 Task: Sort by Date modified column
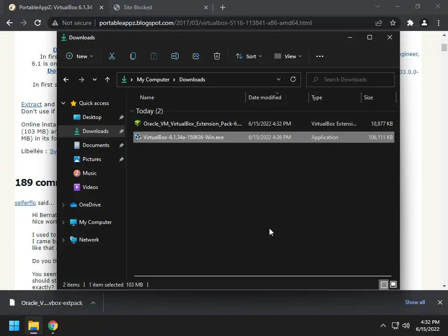(x=265, y=98)
